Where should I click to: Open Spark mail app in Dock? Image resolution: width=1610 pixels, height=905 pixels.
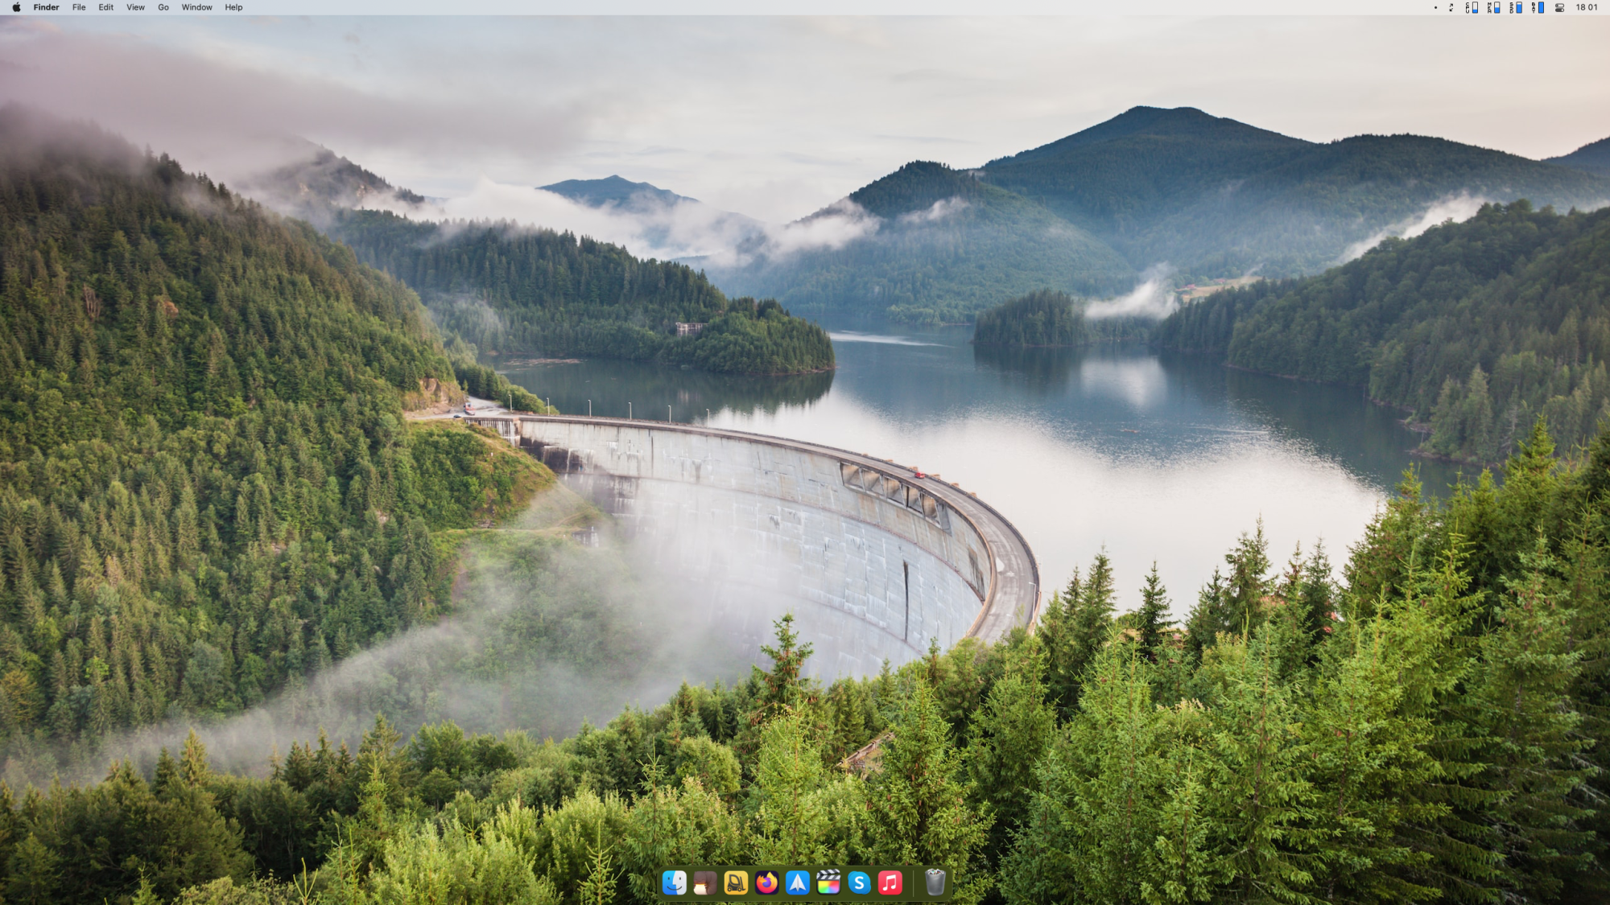(797, 882)
